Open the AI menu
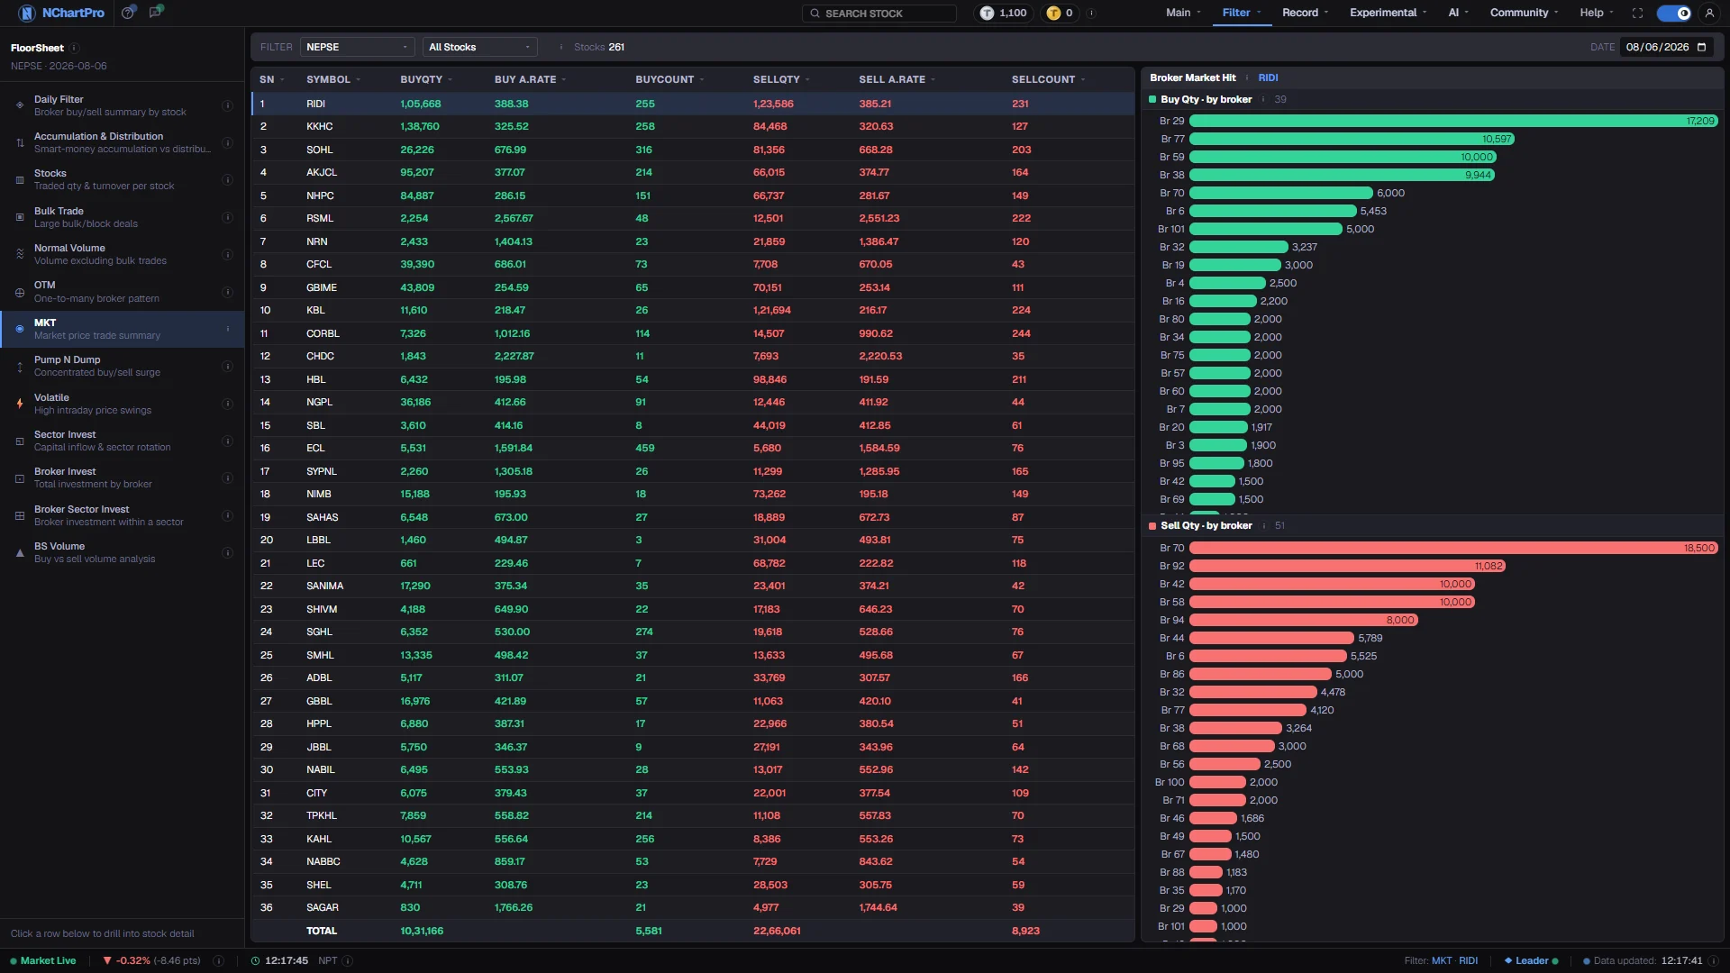Viewport: 1730px width, 973px height. click(1458, 13)
